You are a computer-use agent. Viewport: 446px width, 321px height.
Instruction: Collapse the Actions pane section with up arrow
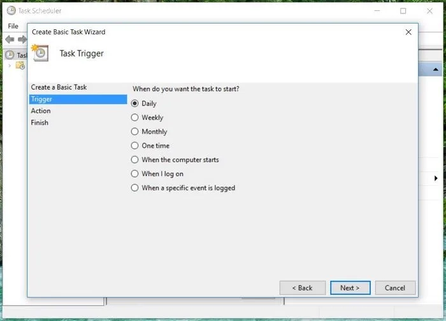tap(436, 69)
